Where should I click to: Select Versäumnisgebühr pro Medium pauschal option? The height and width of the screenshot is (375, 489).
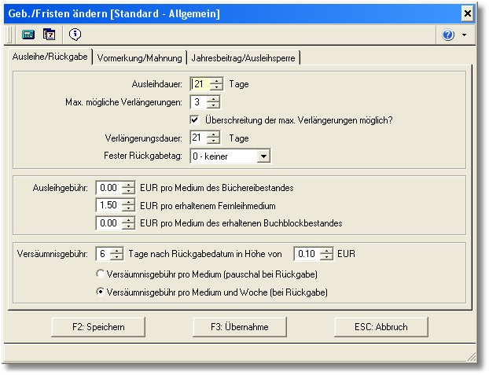pos(100,273)
